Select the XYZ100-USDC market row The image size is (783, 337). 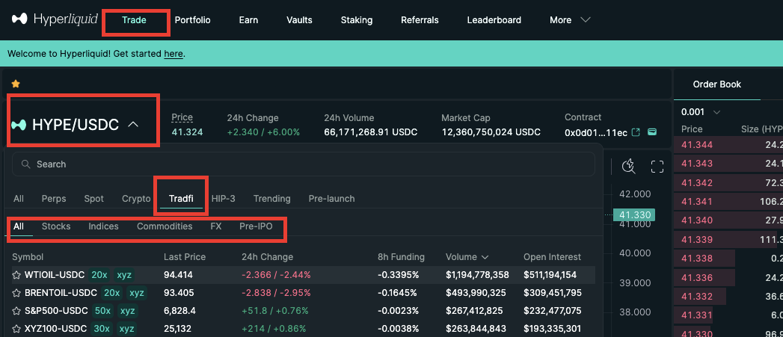[x=304, y=329]
